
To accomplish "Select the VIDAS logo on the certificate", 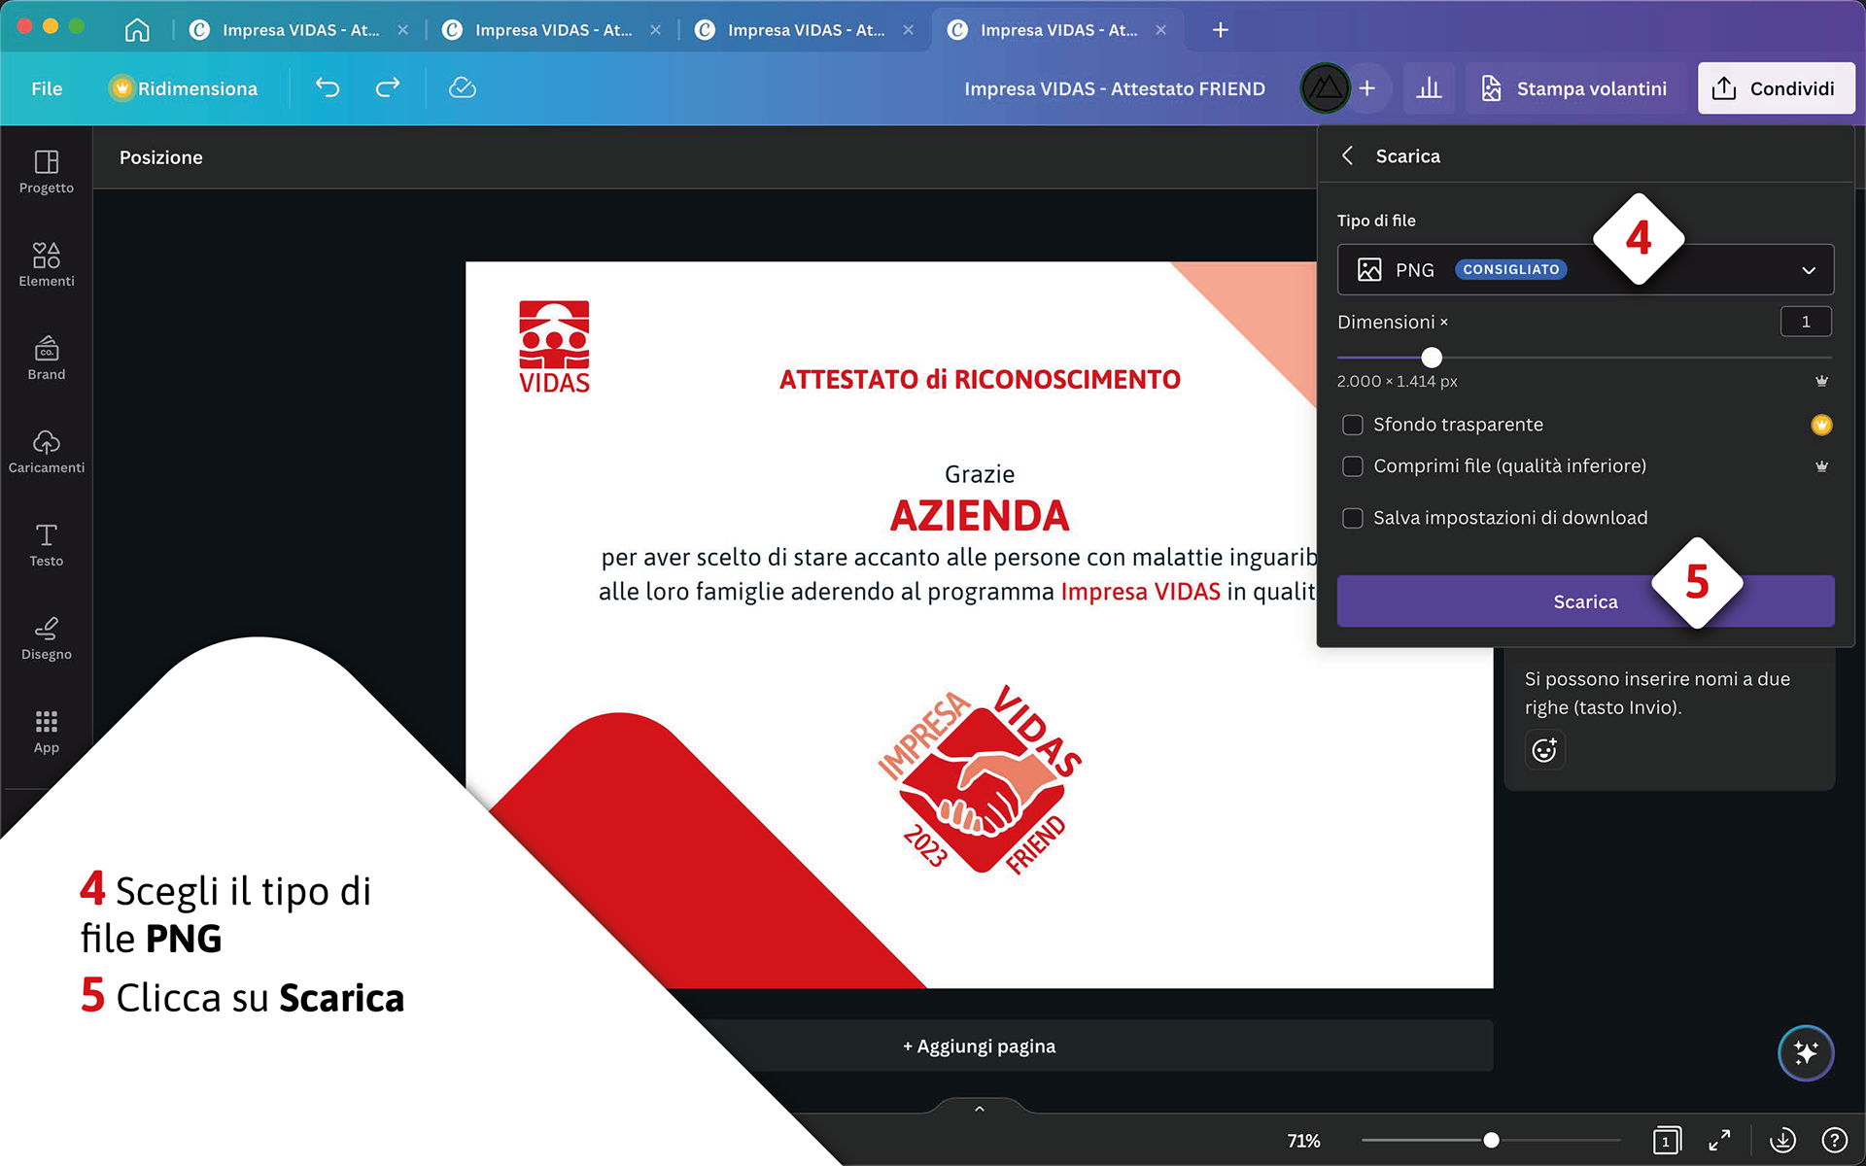I will click(x=554, y=347).
